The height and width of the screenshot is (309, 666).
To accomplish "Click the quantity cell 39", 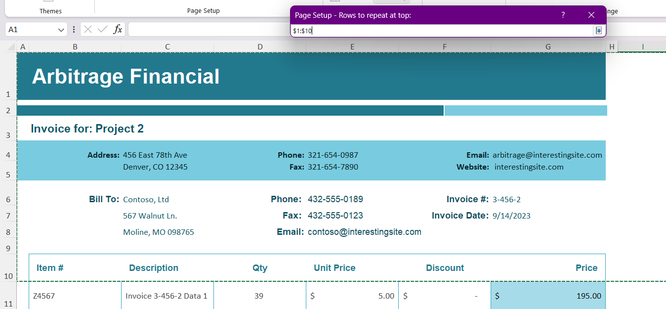I will (258, 296).
